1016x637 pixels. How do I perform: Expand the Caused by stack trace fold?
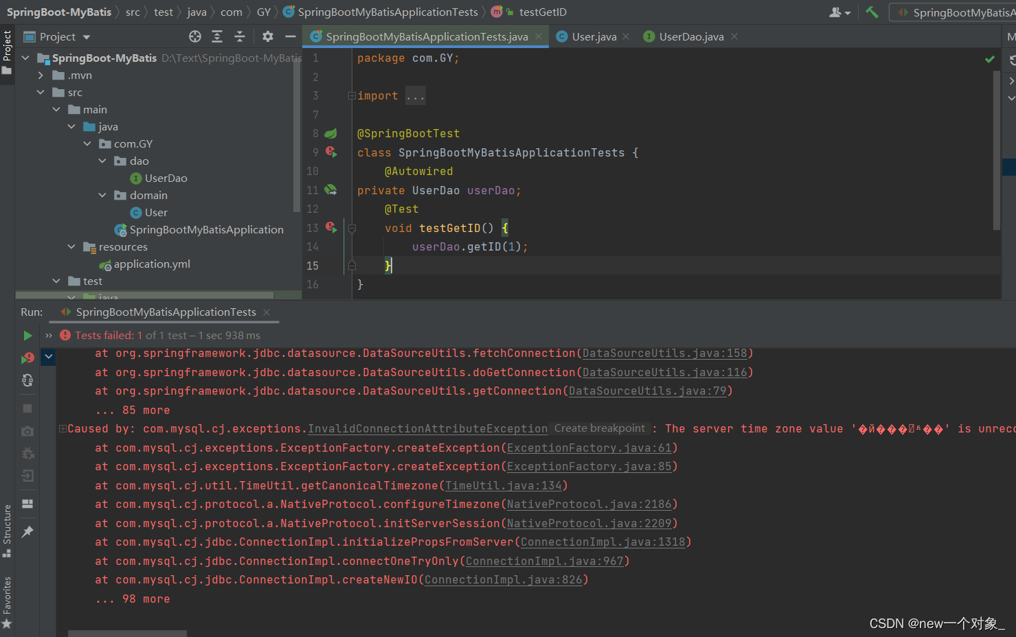tap(63, 429)
